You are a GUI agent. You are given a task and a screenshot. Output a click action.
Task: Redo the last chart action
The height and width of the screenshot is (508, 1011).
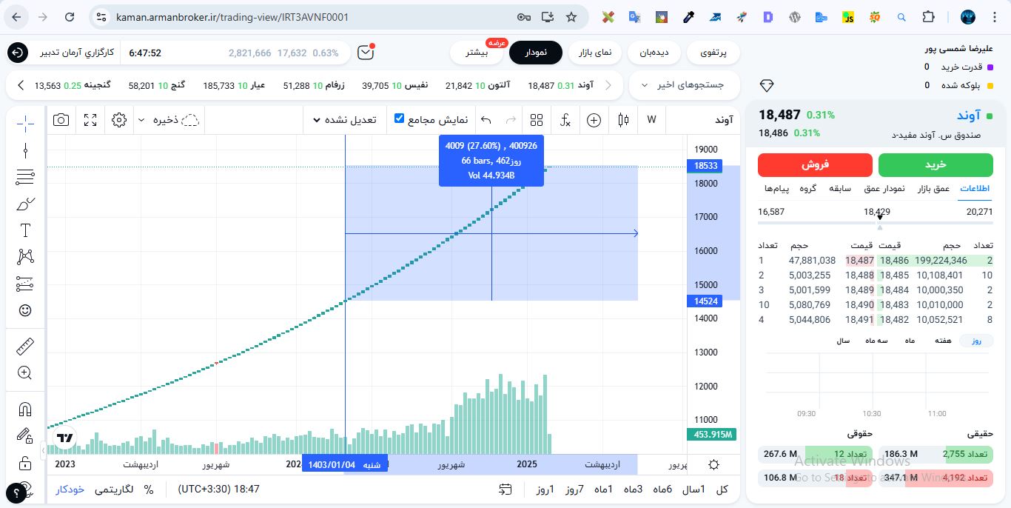[510, 120]
